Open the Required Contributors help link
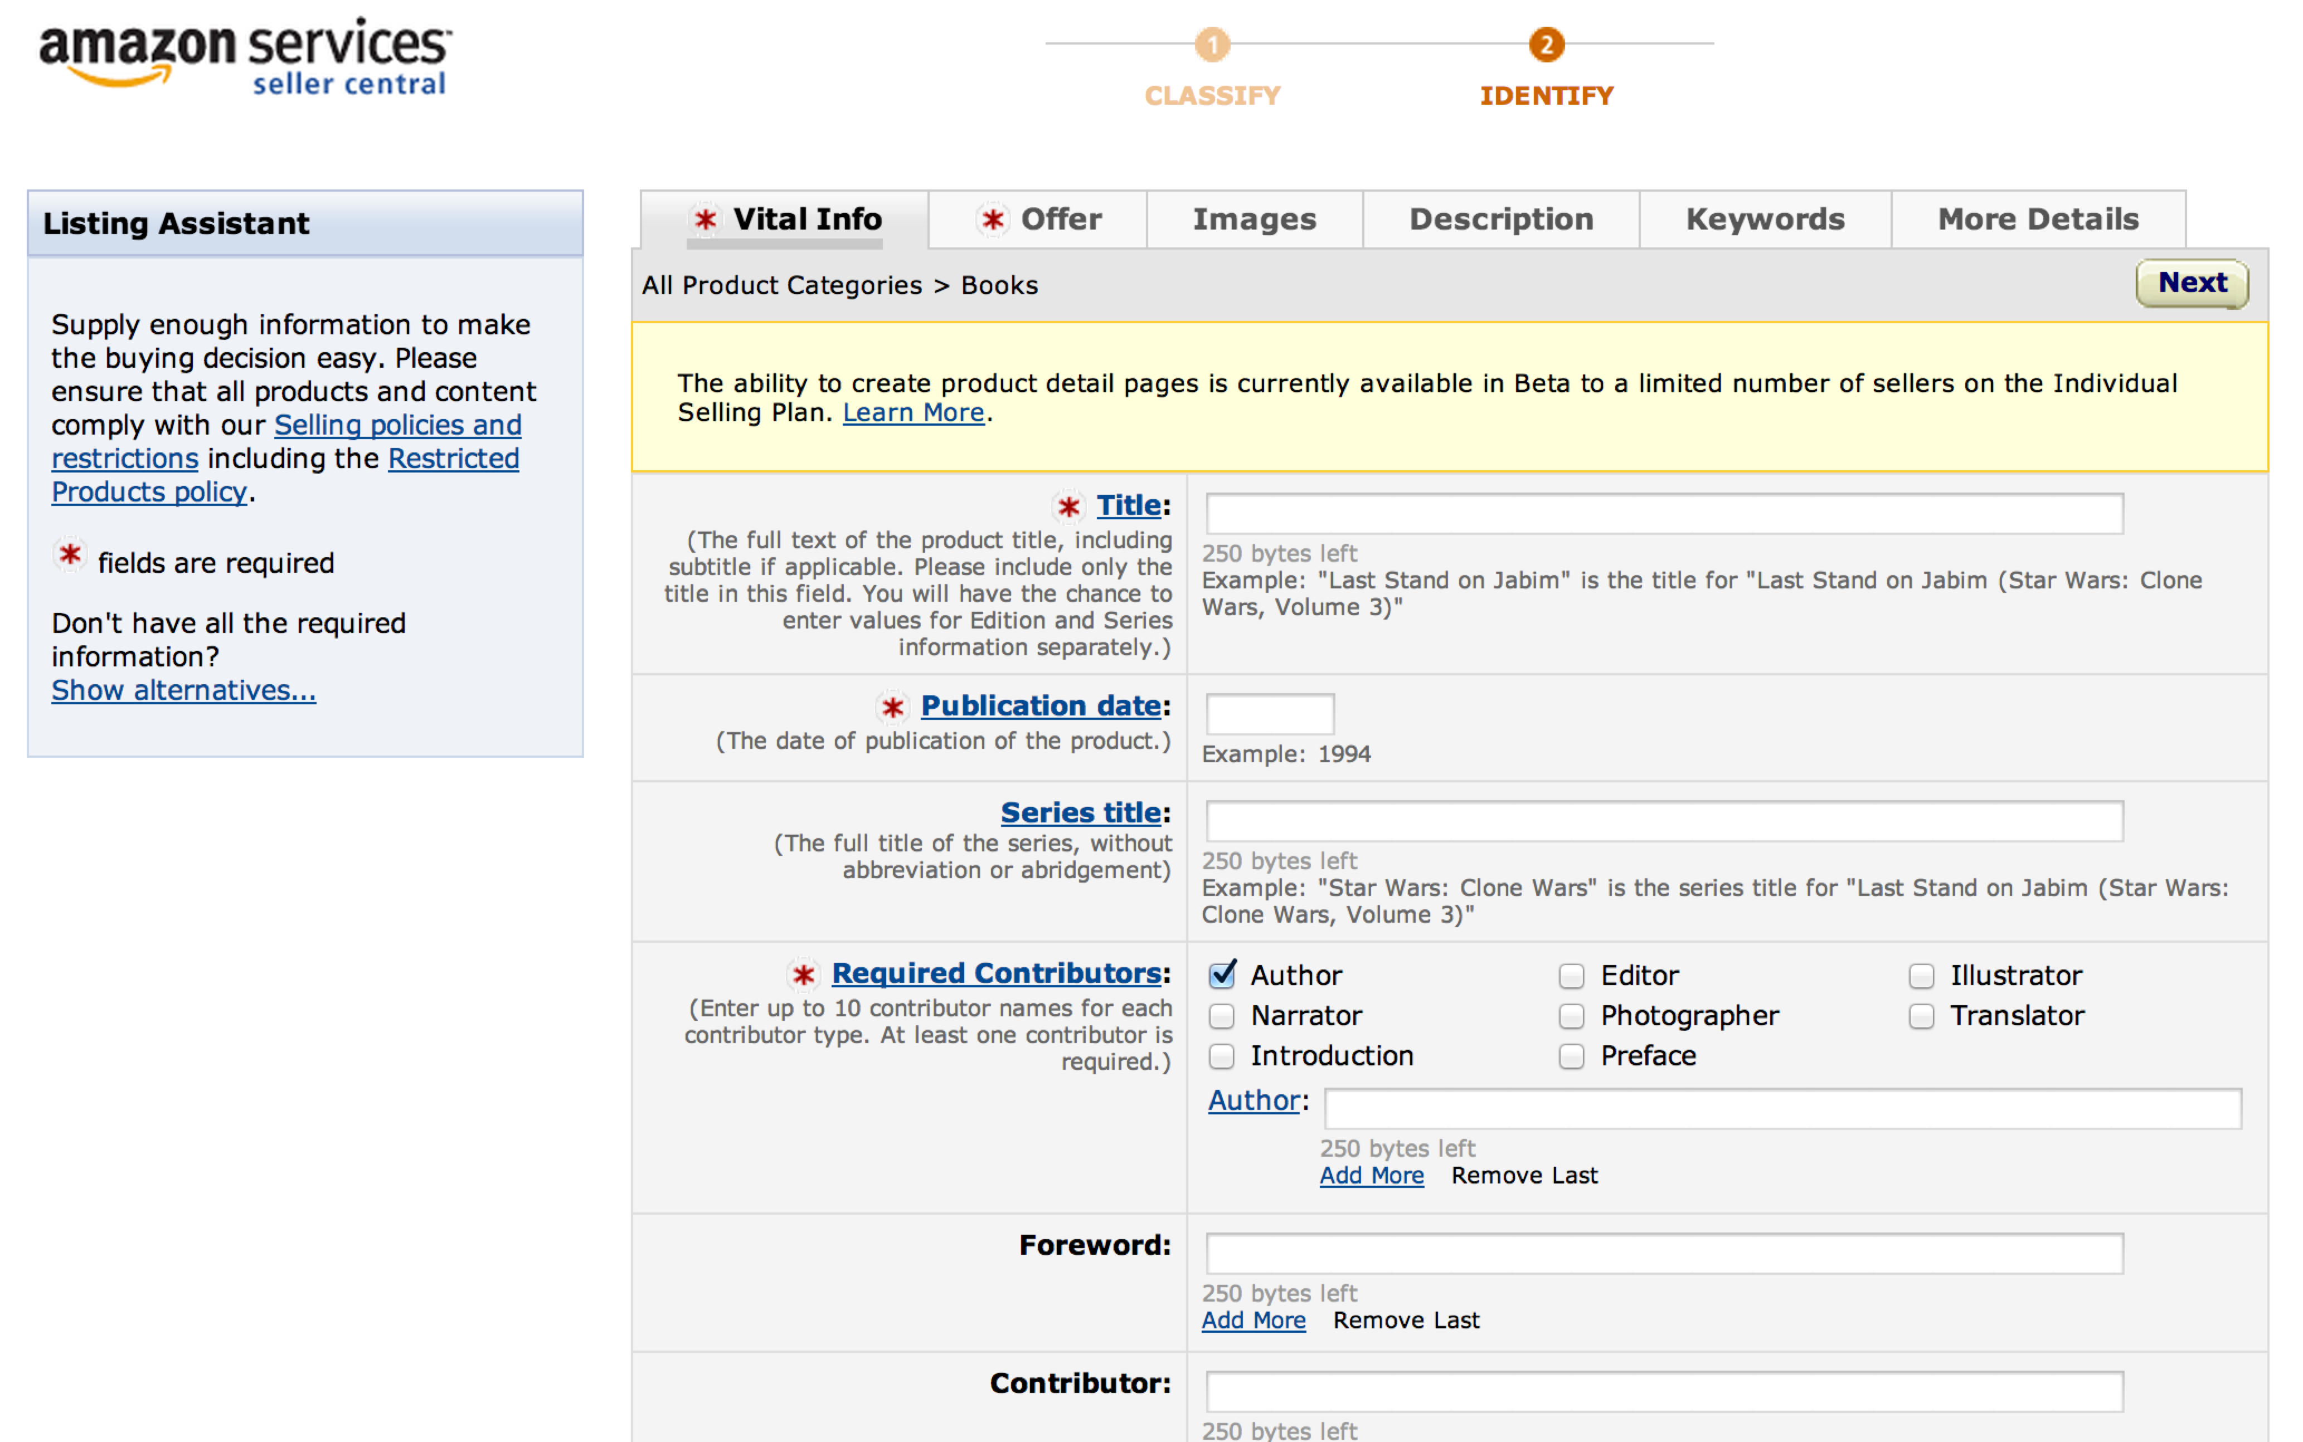Image resolution: width=2303 pixels, height=1442 pixels. [996, 973]
